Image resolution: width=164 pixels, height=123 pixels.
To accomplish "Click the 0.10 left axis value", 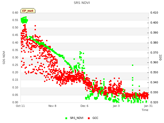I will 15,87.
